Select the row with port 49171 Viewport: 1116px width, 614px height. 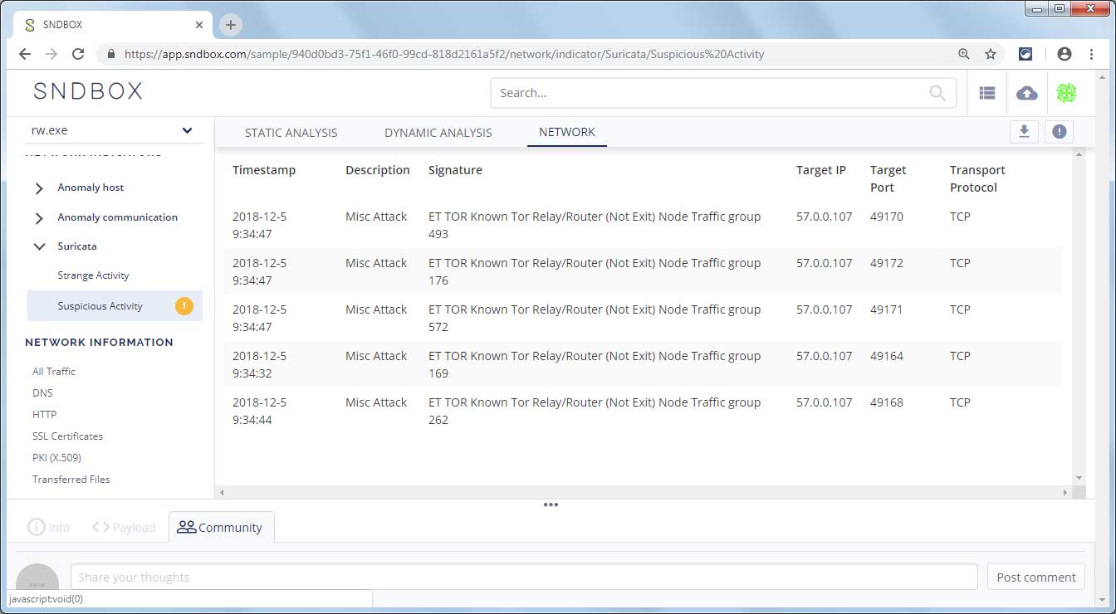[643, 318]
